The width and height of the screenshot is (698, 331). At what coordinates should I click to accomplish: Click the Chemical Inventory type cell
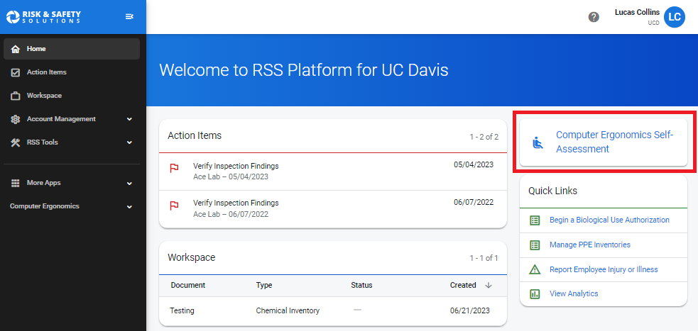(288, 311)
